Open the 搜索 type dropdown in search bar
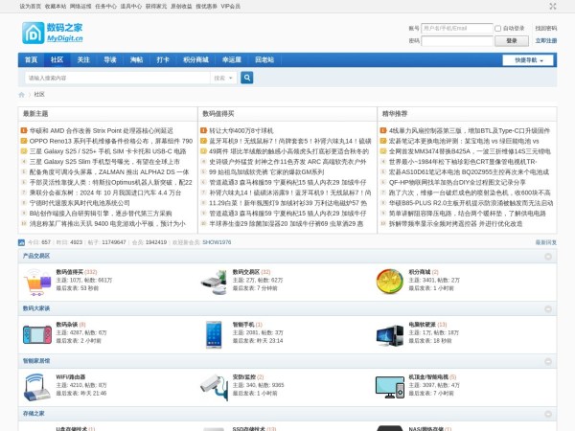This screenshot has height=431, width=575. (220, 78)
